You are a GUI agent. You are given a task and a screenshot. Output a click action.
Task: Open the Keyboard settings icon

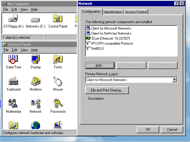point(13,81)
